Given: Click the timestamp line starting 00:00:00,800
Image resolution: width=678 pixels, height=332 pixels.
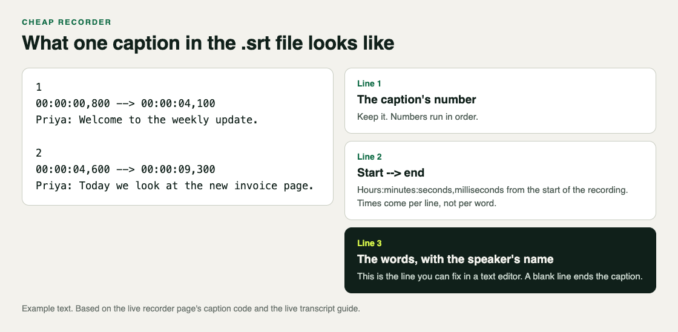Looking at the screenshot, I should click(x=125, y=103).
